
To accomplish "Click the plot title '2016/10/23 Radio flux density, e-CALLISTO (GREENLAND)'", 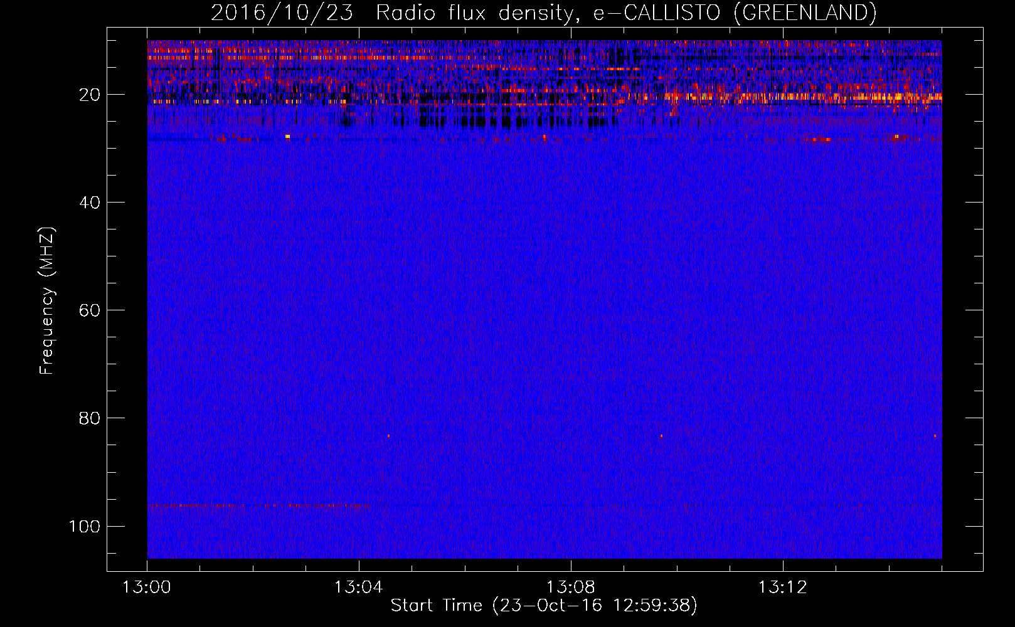I will [544, 13].
